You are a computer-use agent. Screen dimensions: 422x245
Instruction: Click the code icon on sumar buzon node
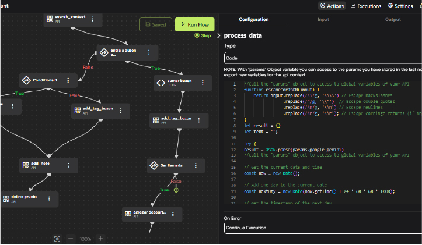(161, 83)
